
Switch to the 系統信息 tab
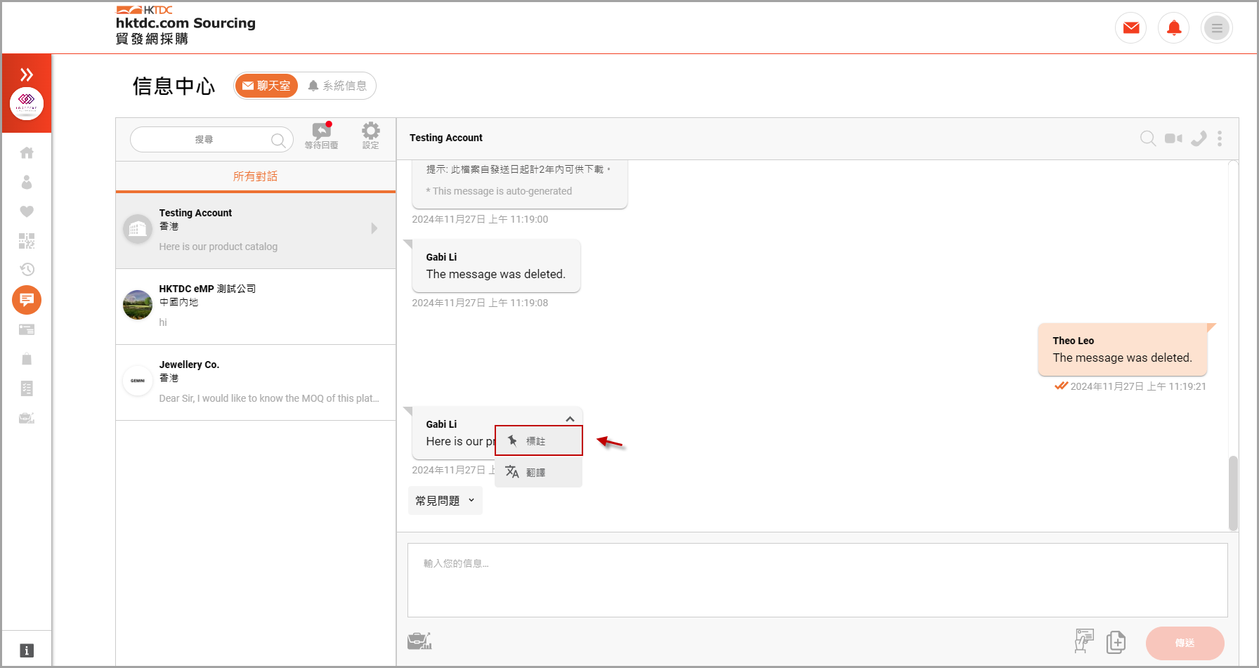[337, 86]
